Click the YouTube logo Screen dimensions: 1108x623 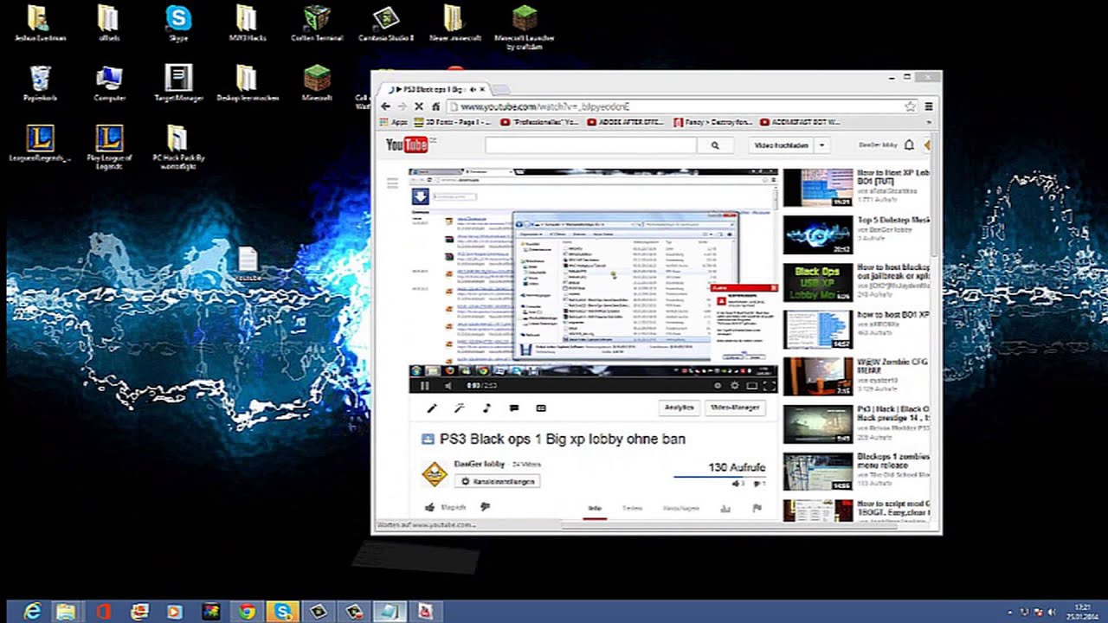click(x=407, y=145)
